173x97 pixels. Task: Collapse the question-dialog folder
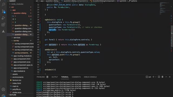[x=20, y=13]
